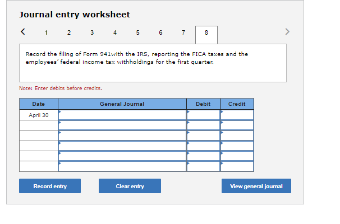Select General Journal account on April 30 row
340x224 pixels.
[x=122, y=115]
